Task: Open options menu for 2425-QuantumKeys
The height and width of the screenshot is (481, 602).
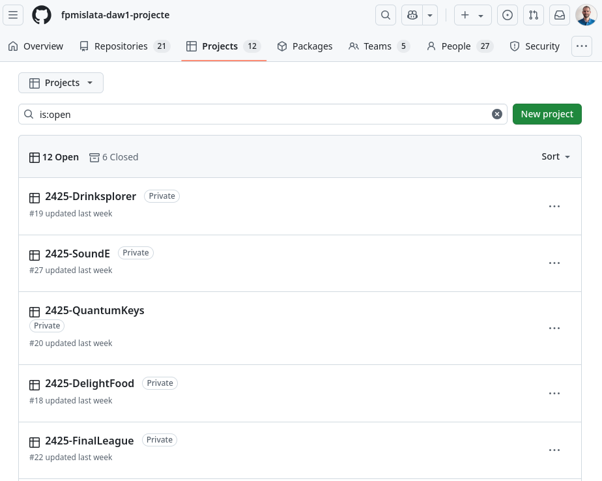Action: point(554,328)
